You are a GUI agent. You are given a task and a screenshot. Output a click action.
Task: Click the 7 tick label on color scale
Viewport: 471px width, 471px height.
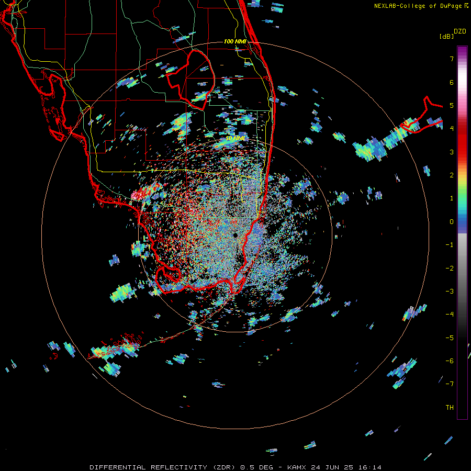(452, 59)
